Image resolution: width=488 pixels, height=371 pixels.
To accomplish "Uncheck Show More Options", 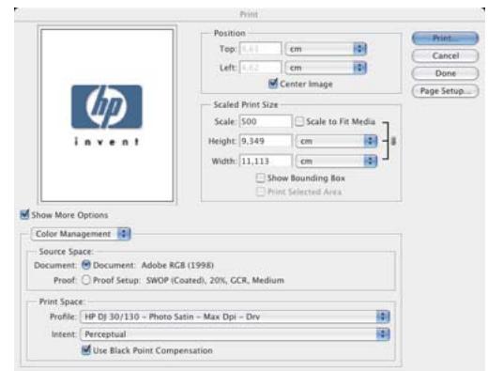I will tap(24, 215).
